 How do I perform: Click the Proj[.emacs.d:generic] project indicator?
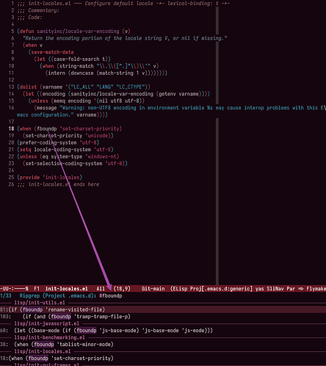point(221,289)
